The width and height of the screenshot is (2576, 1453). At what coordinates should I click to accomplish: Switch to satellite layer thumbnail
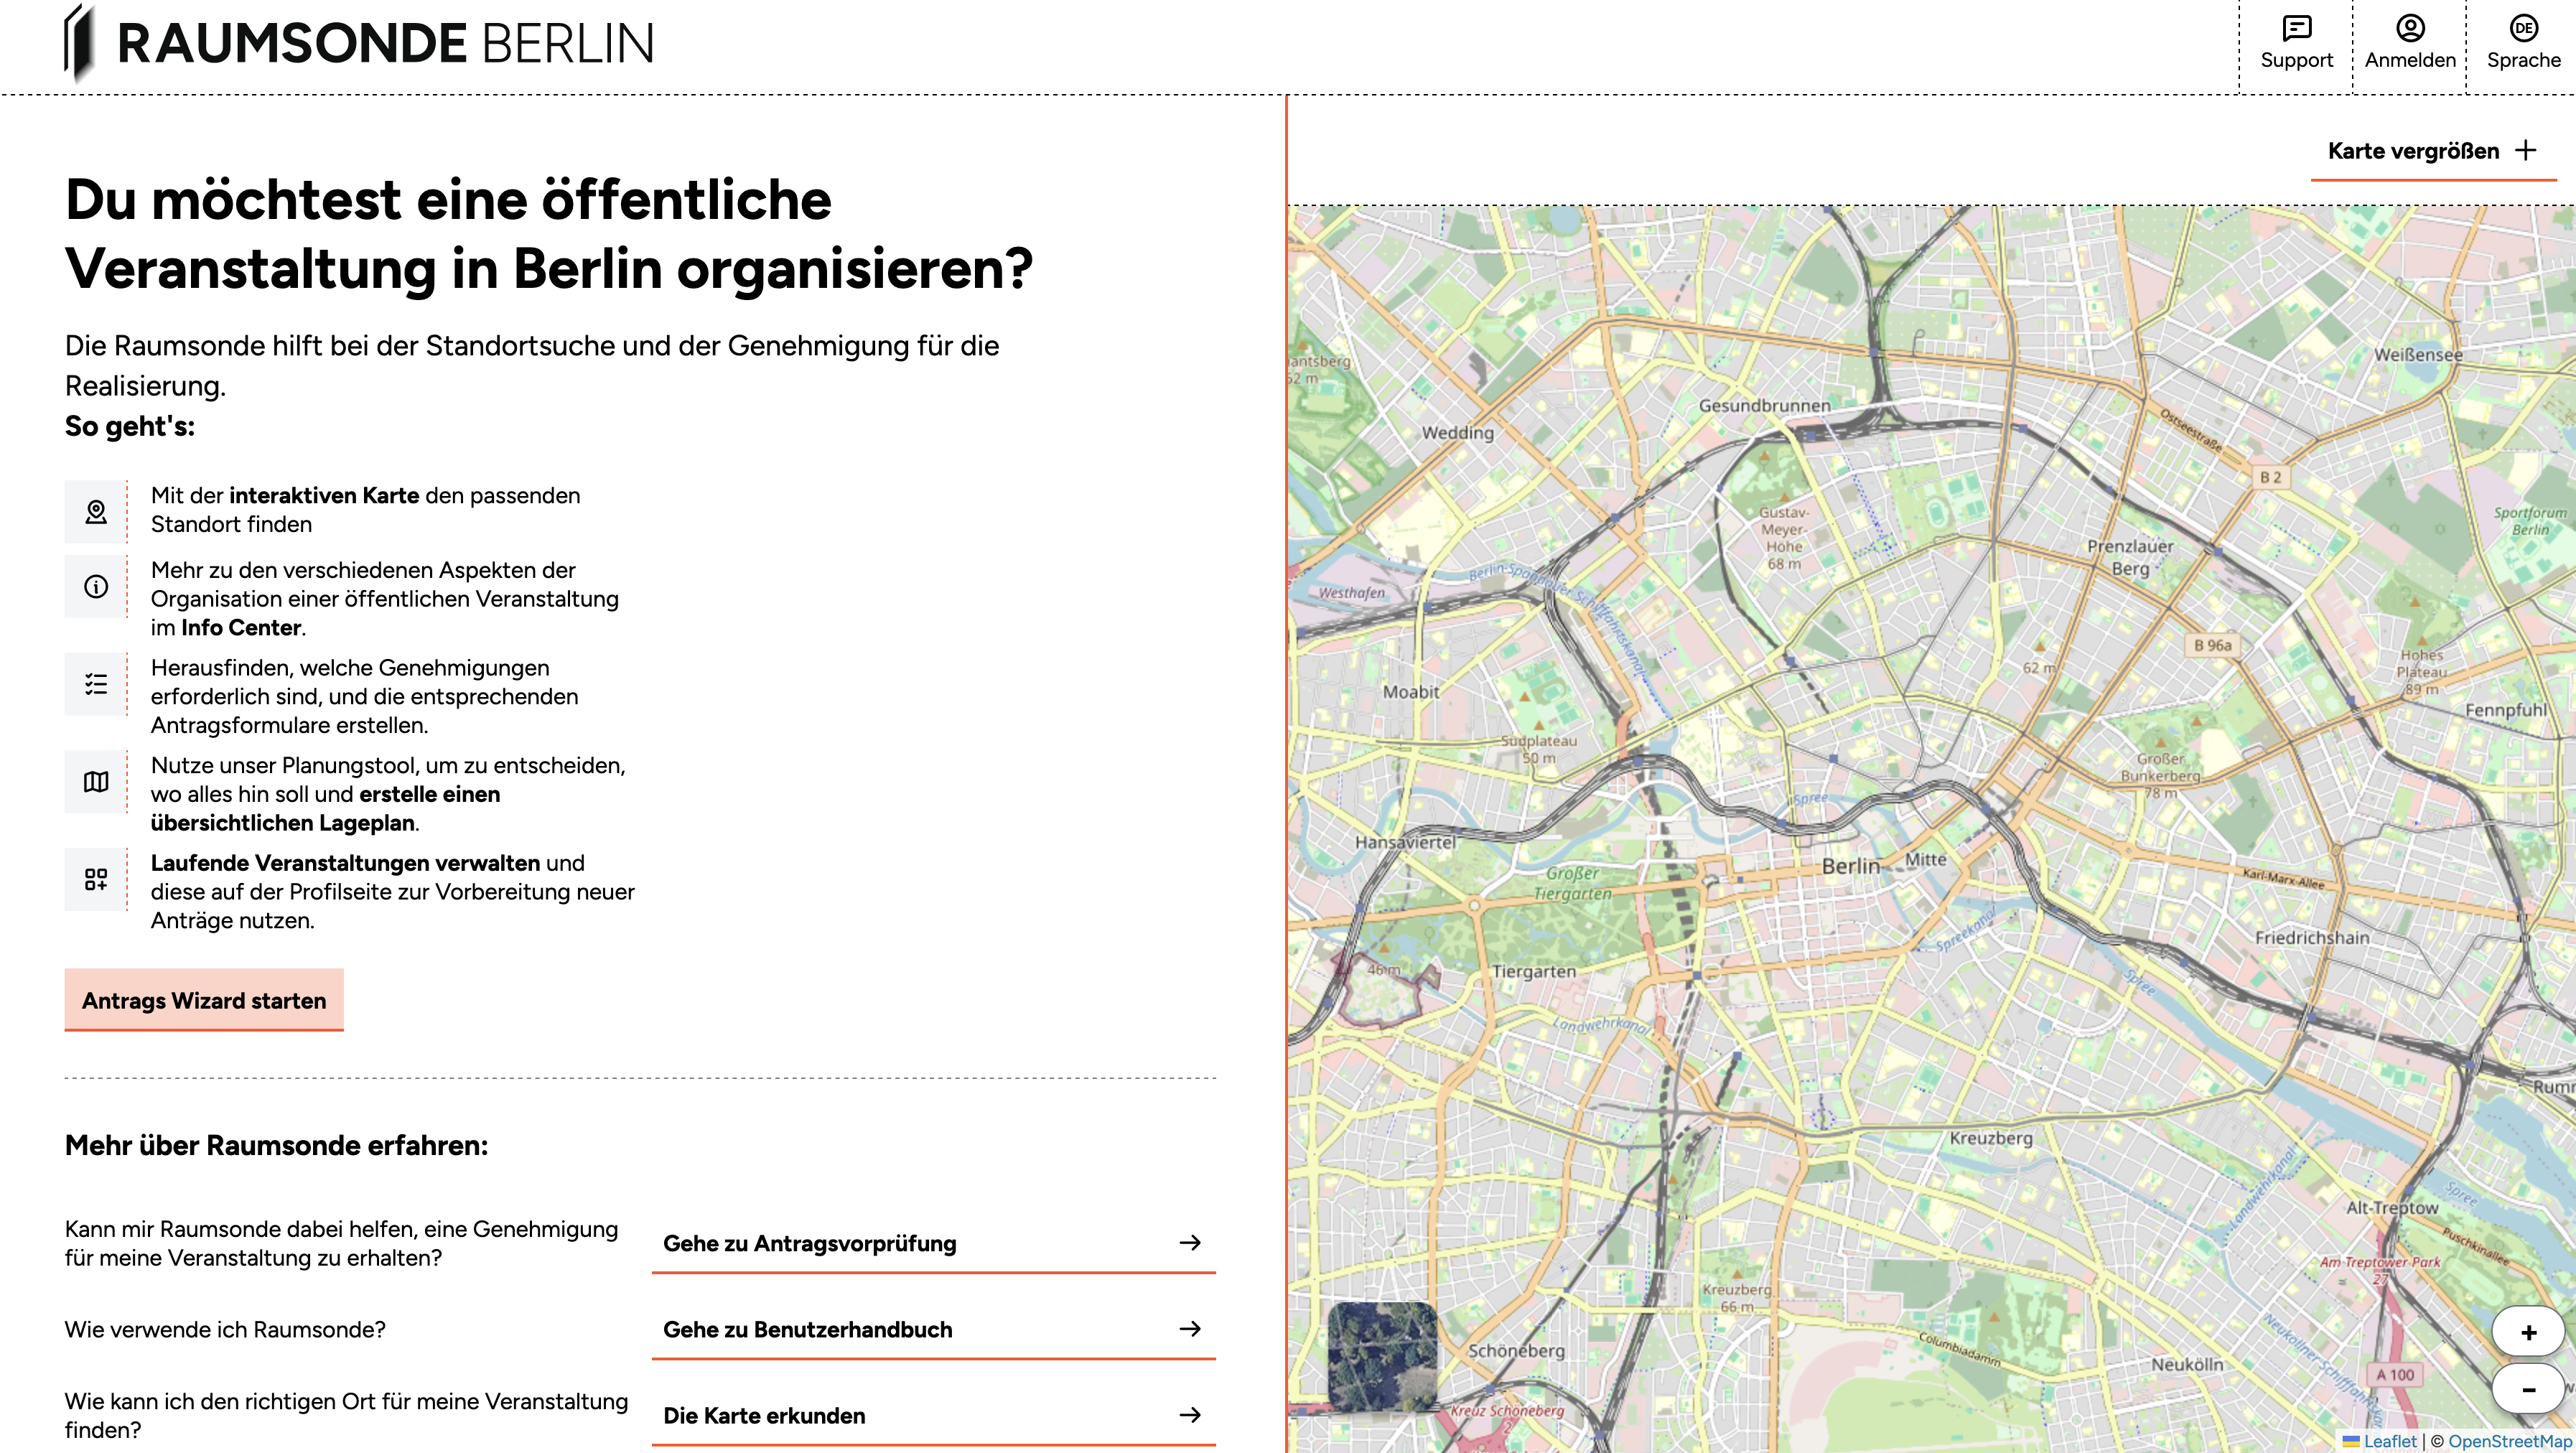(1382, 1356)
